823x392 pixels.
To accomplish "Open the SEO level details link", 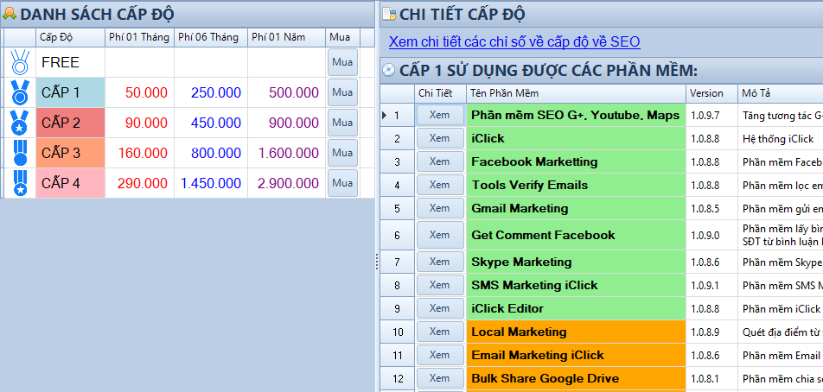I will click(x=514, y=42).
